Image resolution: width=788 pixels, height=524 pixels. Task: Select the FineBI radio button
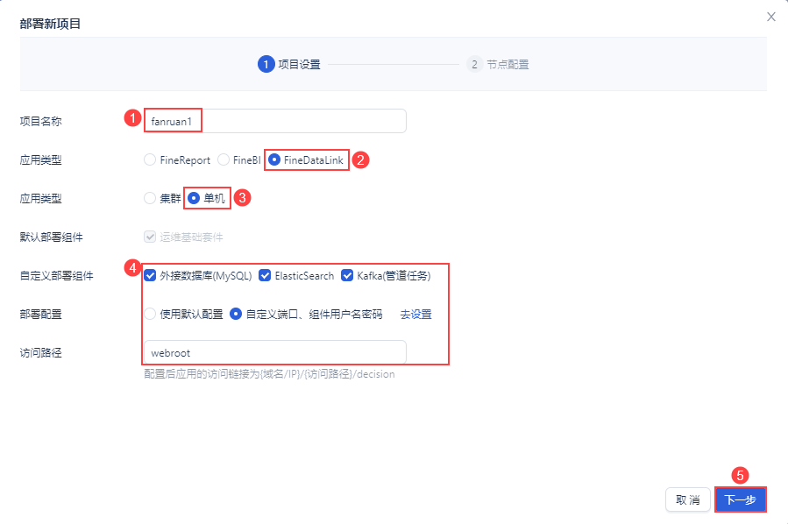(224, 159)
